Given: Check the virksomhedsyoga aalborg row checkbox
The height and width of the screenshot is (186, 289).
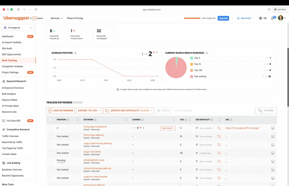Looking at the screenshot, I should (51, 170).
